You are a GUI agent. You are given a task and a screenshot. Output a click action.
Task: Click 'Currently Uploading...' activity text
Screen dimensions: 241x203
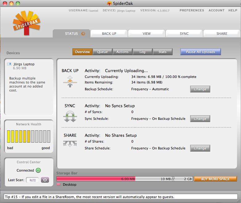pyautogui.click(x=126, y=71)
